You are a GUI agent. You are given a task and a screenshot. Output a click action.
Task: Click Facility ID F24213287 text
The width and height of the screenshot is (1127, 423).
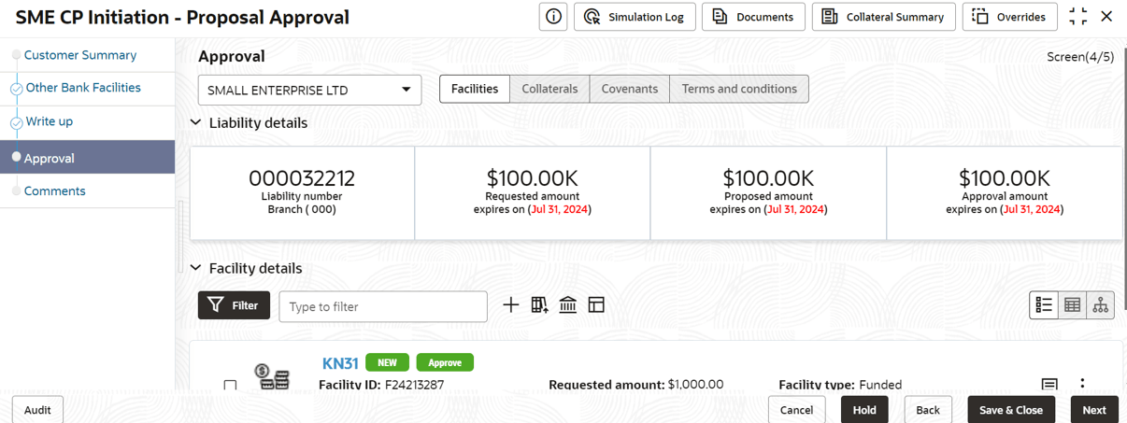[381, 384]
